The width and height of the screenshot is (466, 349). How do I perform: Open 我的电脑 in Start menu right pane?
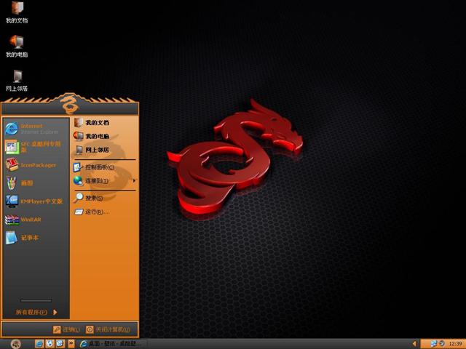(x=105, y=136)
